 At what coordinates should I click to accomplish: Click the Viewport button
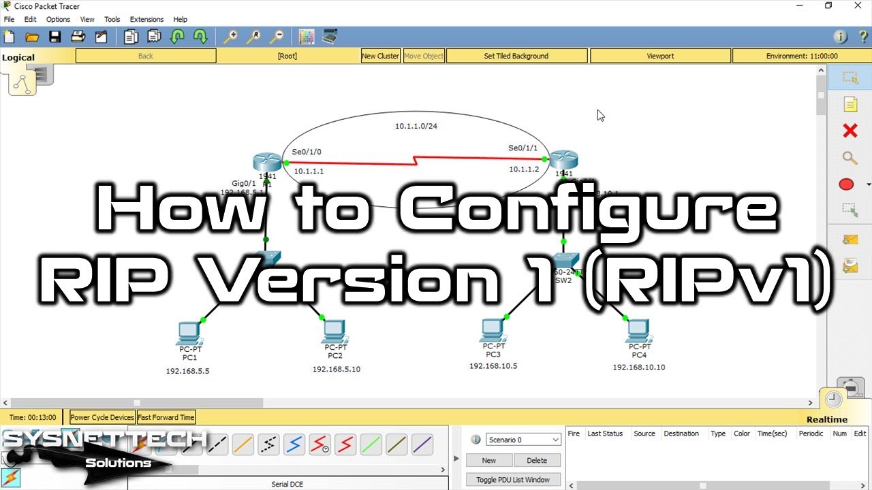click(x=660, y=56)
